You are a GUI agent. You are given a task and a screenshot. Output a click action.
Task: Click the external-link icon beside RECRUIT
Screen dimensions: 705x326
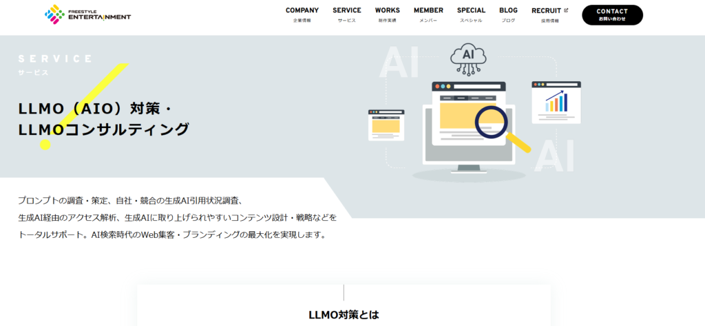point(566,10)
